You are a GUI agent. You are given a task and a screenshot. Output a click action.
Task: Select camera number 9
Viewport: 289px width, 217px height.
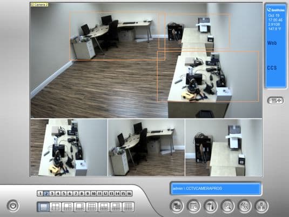[x=88, y=193]
